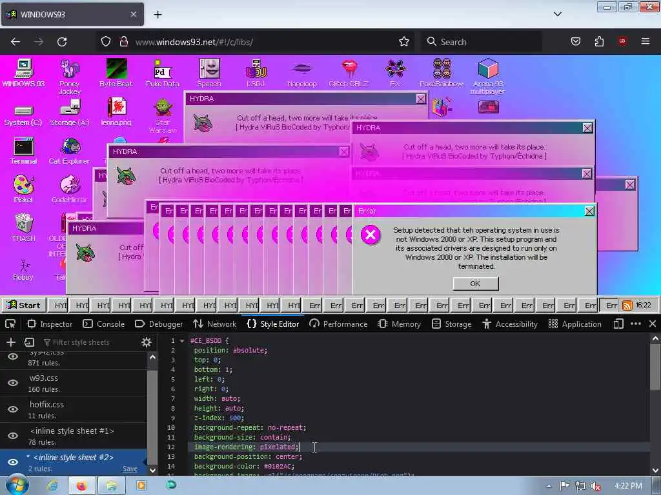The width and height of the screenshot is (661, 495).
Task: Open the Puke Data icon
Action: [x=162, y=72]
